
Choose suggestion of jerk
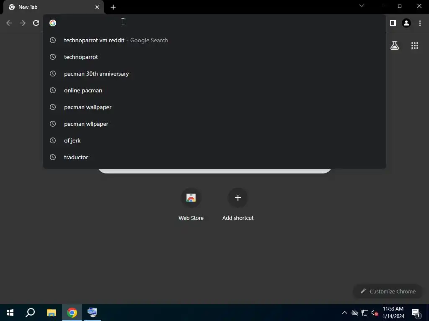214,140
